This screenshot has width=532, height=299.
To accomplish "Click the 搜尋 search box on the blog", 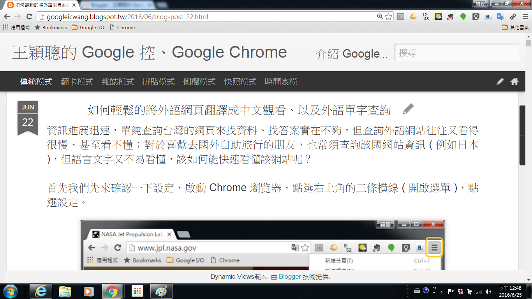I will [x=457, y=53].
